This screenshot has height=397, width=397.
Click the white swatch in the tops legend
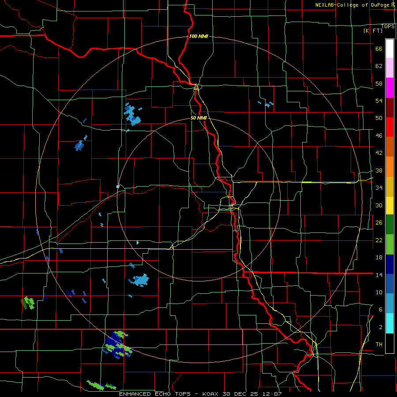(390, 49)
